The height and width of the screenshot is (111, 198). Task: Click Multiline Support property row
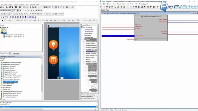tap(91, 62)
